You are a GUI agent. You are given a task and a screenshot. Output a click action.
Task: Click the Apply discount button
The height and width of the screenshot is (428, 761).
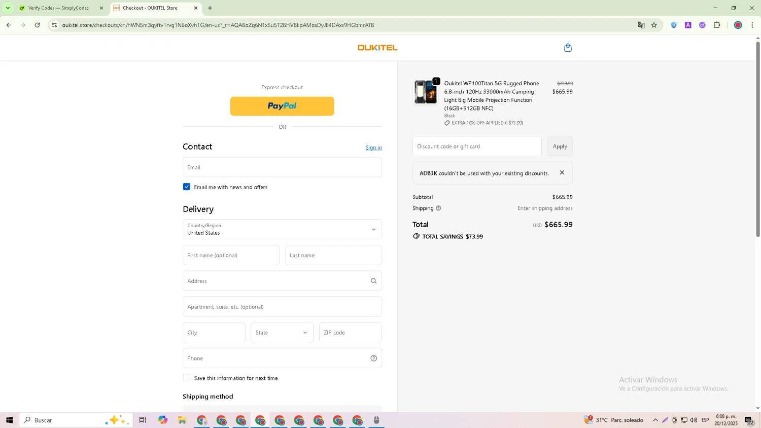point(560,146)
